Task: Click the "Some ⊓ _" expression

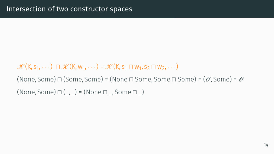Action: tap(128, 92)
